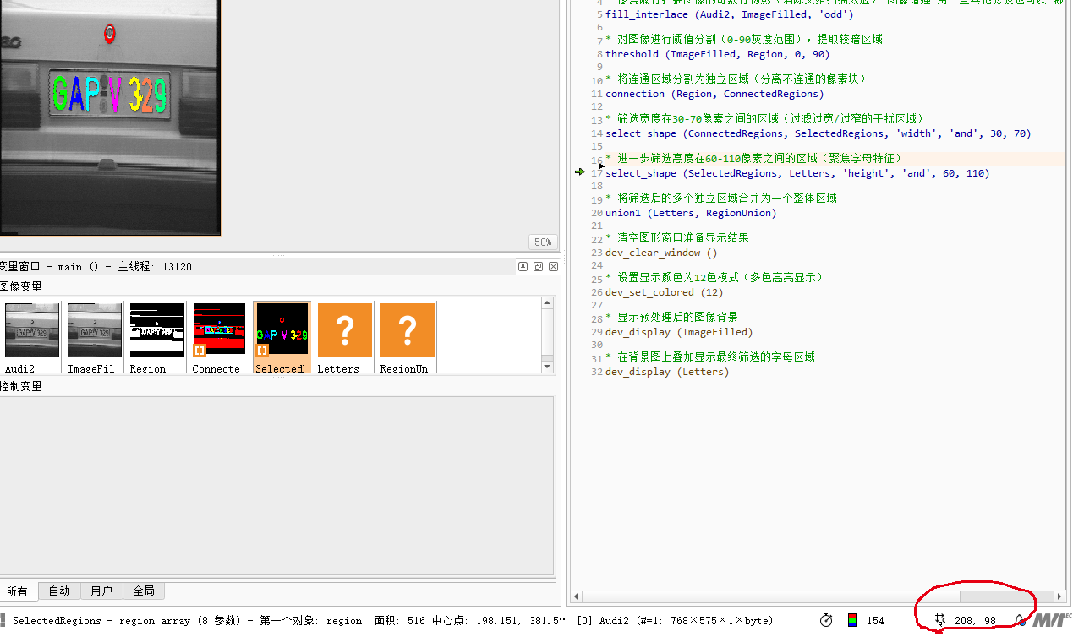This screenshot has width=1084, height=637.
Task: Pin the variable window panel
Action: (523, 266)
